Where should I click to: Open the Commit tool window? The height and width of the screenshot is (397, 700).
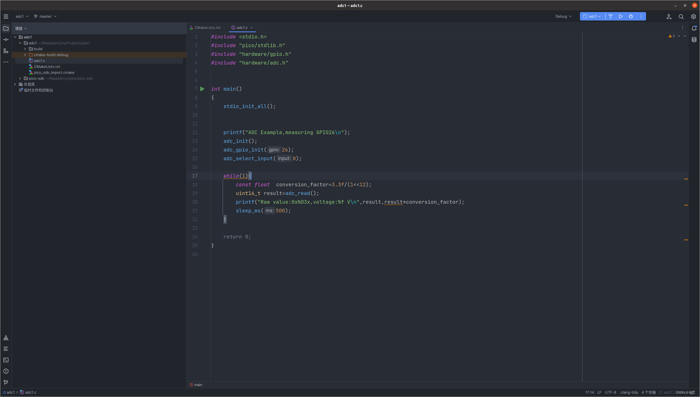(6, 40)
